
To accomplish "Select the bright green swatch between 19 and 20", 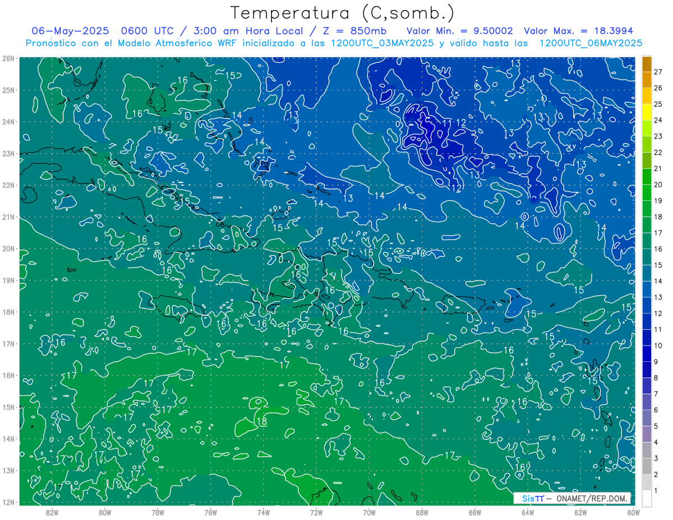I will click(647, 192).
